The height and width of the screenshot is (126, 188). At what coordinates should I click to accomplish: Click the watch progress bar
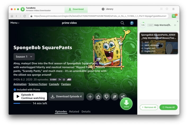(x=23, y=103)
